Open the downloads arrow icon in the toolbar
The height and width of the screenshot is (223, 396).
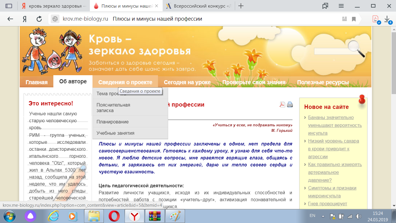387,19
